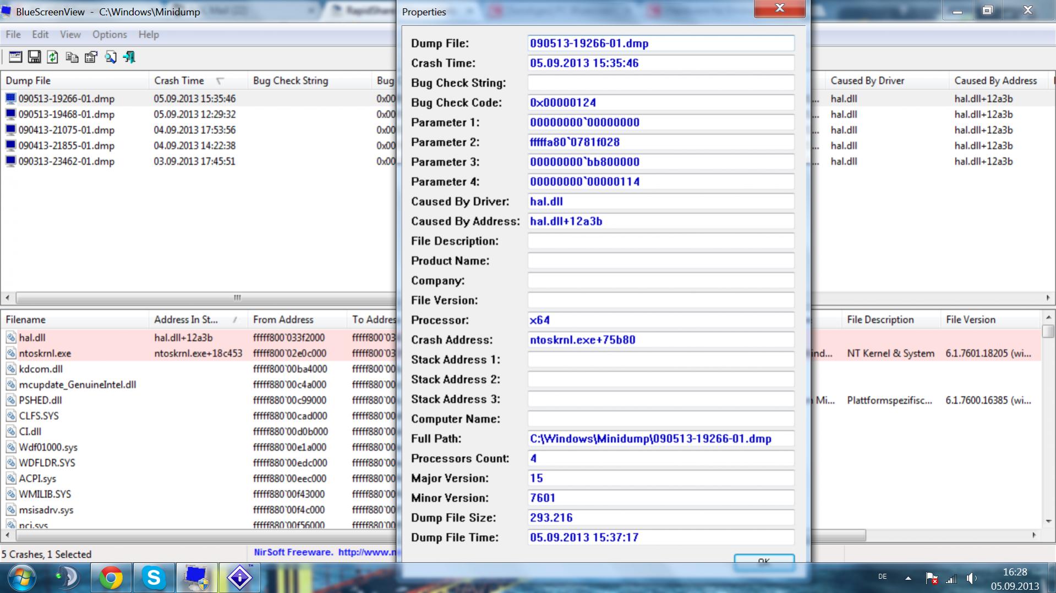The image size is (1056, 593).
Task: Open the File menu
Action: (x=13, y=34)
